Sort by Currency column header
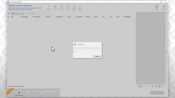The height and width of the screenshot is (98, 175). 88,17
